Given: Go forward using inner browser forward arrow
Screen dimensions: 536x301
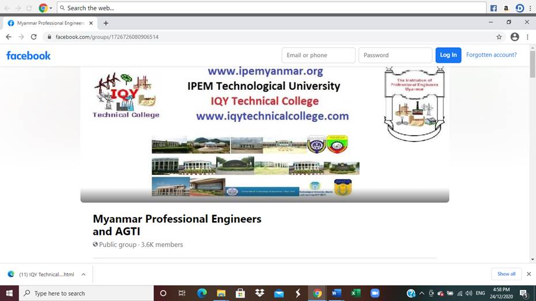Looking at the screenshot, I should (21, 37).
